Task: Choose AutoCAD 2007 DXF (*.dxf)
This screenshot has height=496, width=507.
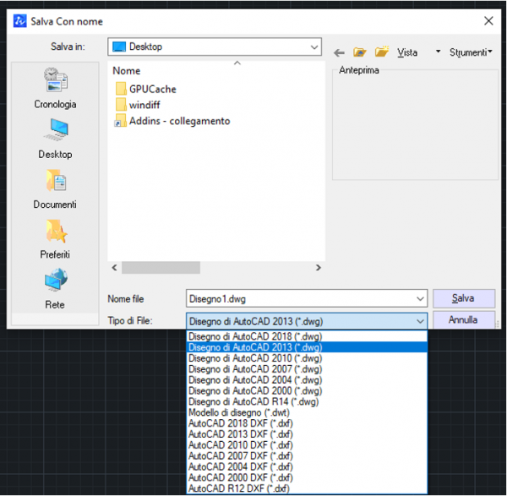Action: tap(307, 456)
